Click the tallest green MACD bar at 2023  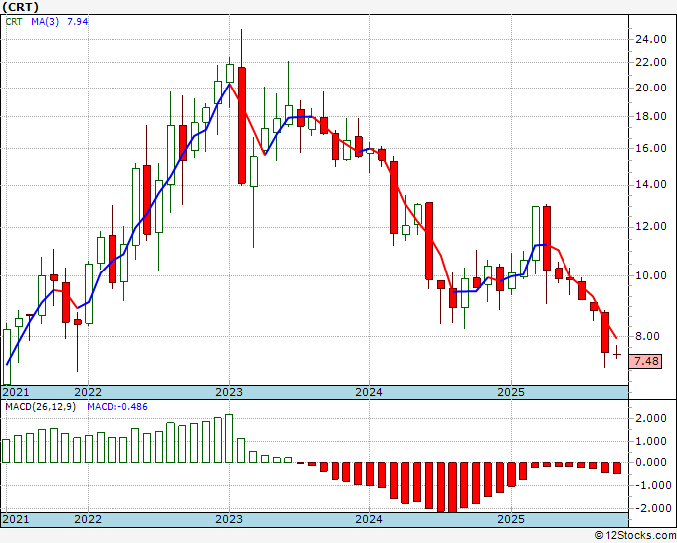(x=229, y=439)
